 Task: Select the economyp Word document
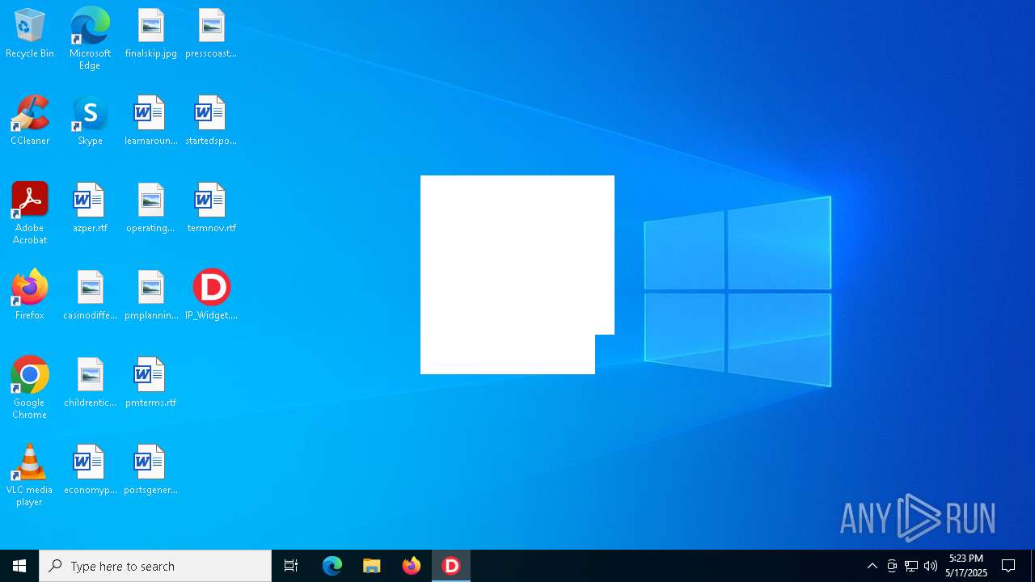[x=90, y=470]
